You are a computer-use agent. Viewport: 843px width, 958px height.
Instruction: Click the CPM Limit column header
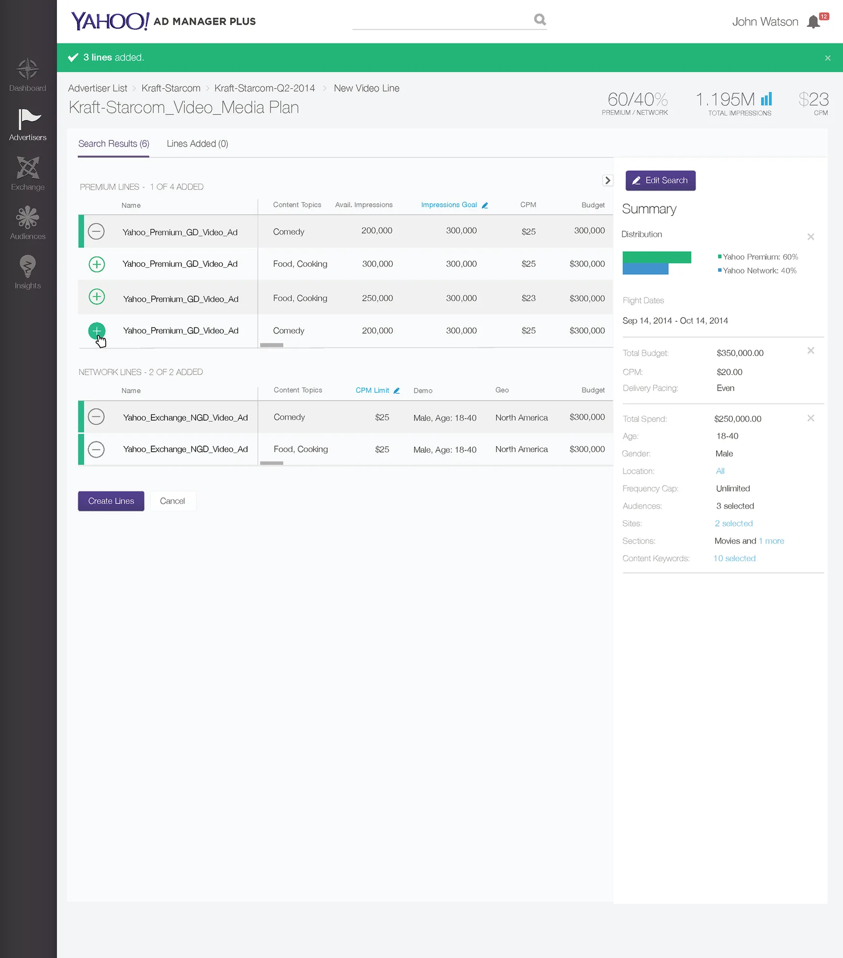click(372, 390)
